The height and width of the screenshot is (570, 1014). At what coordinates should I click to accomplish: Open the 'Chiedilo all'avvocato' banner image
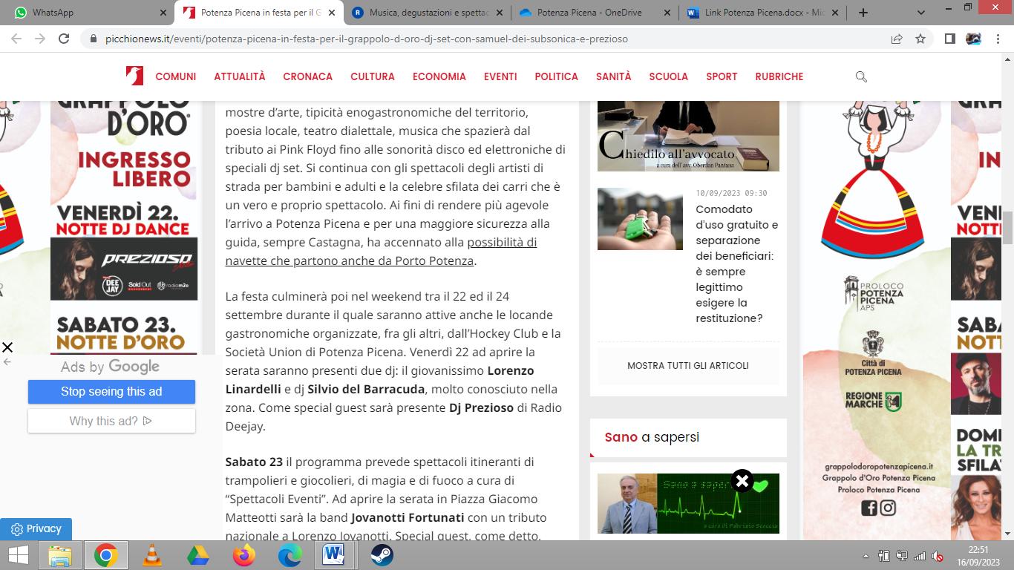688,136
